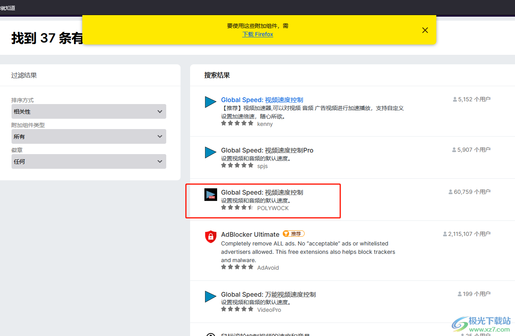Open the 排序方式 dropdown set to 相关性
This screenshot has height=336, width=515.
[x=89, y=112]
